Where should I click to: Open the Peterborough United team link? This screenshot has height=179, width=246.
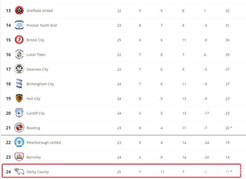coord(44,142)
